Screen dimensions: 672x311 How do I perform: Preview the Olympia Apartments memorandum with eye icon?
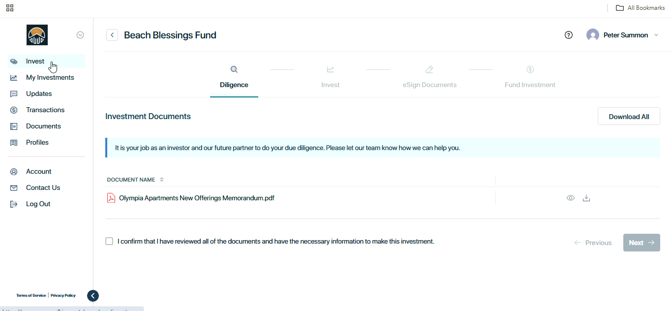[571, 198]
